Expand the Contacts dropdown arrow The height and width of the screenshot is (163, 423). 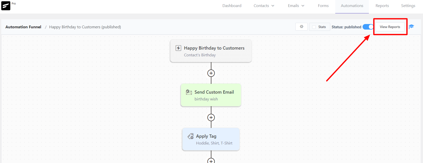click(x=273, y=6)
